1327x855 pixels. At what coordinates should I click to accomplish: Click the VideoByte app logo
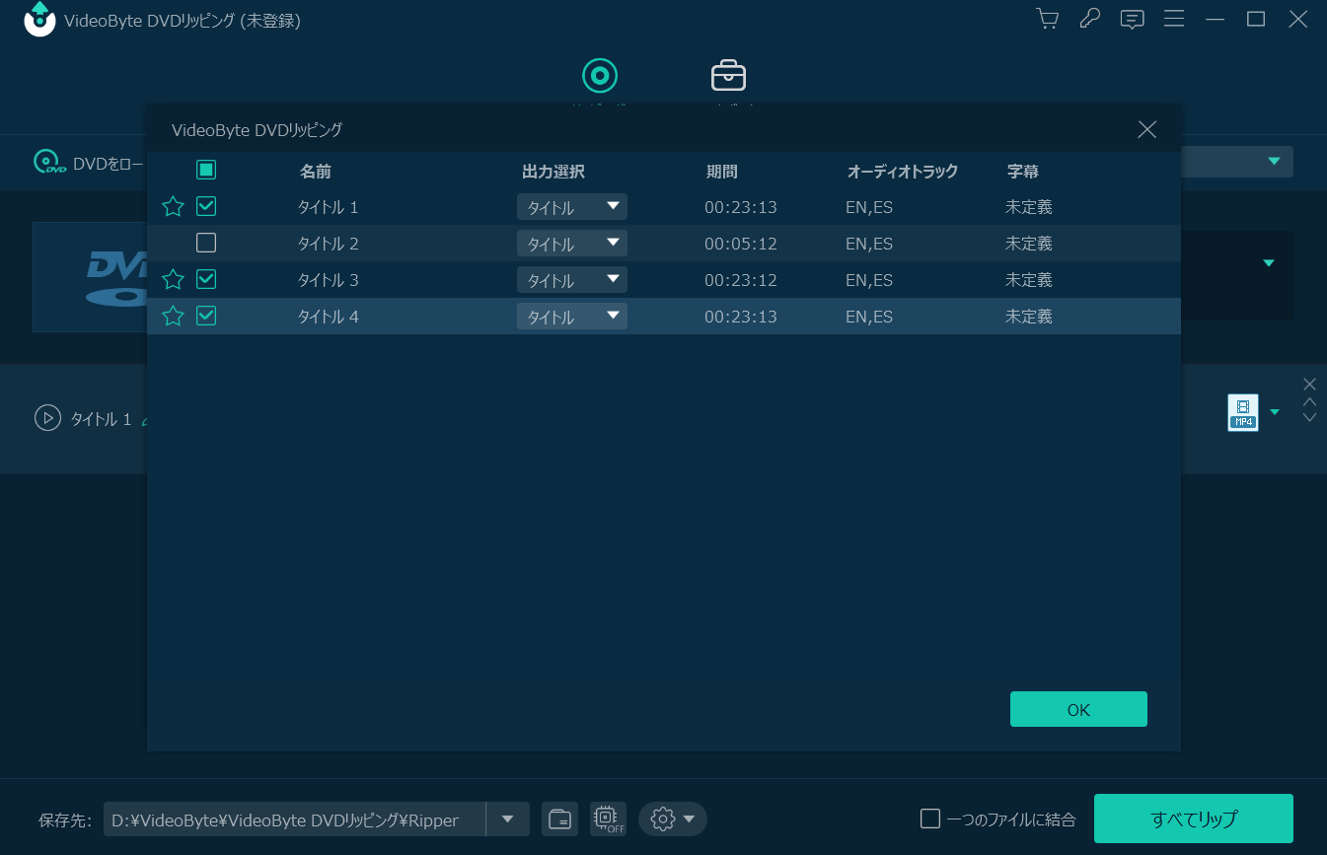[x=39, y=20]
